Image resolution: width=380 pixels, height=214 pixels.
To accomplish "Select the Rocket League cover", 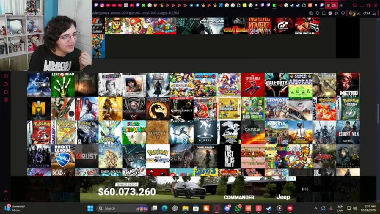I will (63, 156).
